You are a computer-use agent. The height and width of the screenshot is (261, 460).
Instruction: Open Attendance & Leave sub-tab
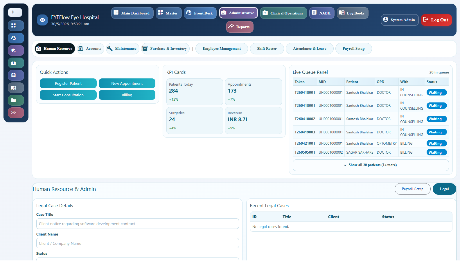pyautogui.click(x=310, y=49)
